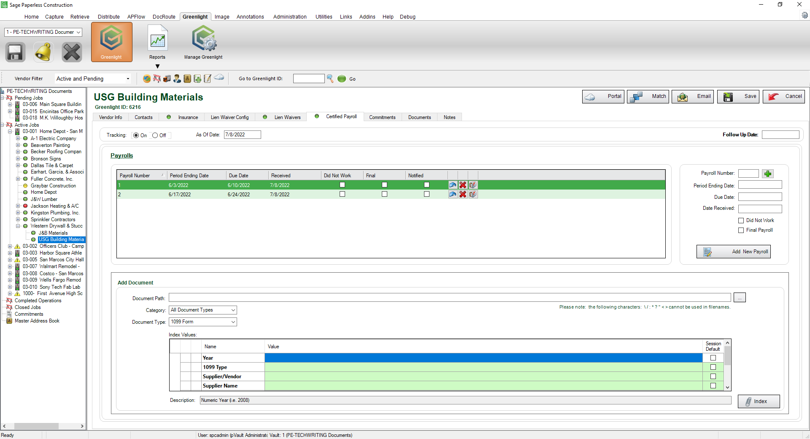This screenshot has height=439, width=810.
Task: Click the As Of Date field
Action: (243, 135)
